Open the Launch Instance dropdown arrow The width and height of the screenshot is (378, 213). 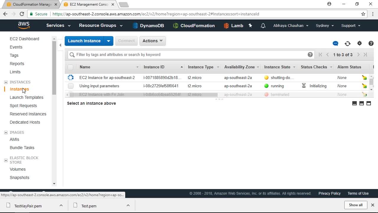coord(108,41)
